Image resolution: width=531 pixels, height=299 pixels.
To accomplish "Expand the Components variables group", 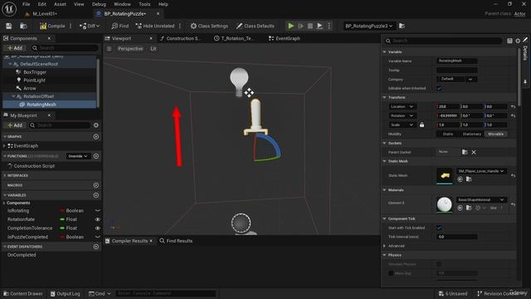I will (4, 203).
